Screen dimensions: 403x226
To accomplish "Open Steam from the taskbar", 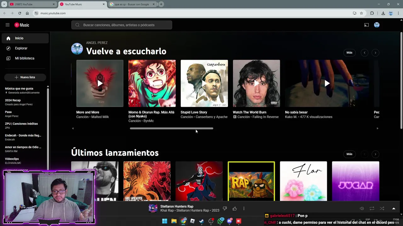I will coord(201,221).
